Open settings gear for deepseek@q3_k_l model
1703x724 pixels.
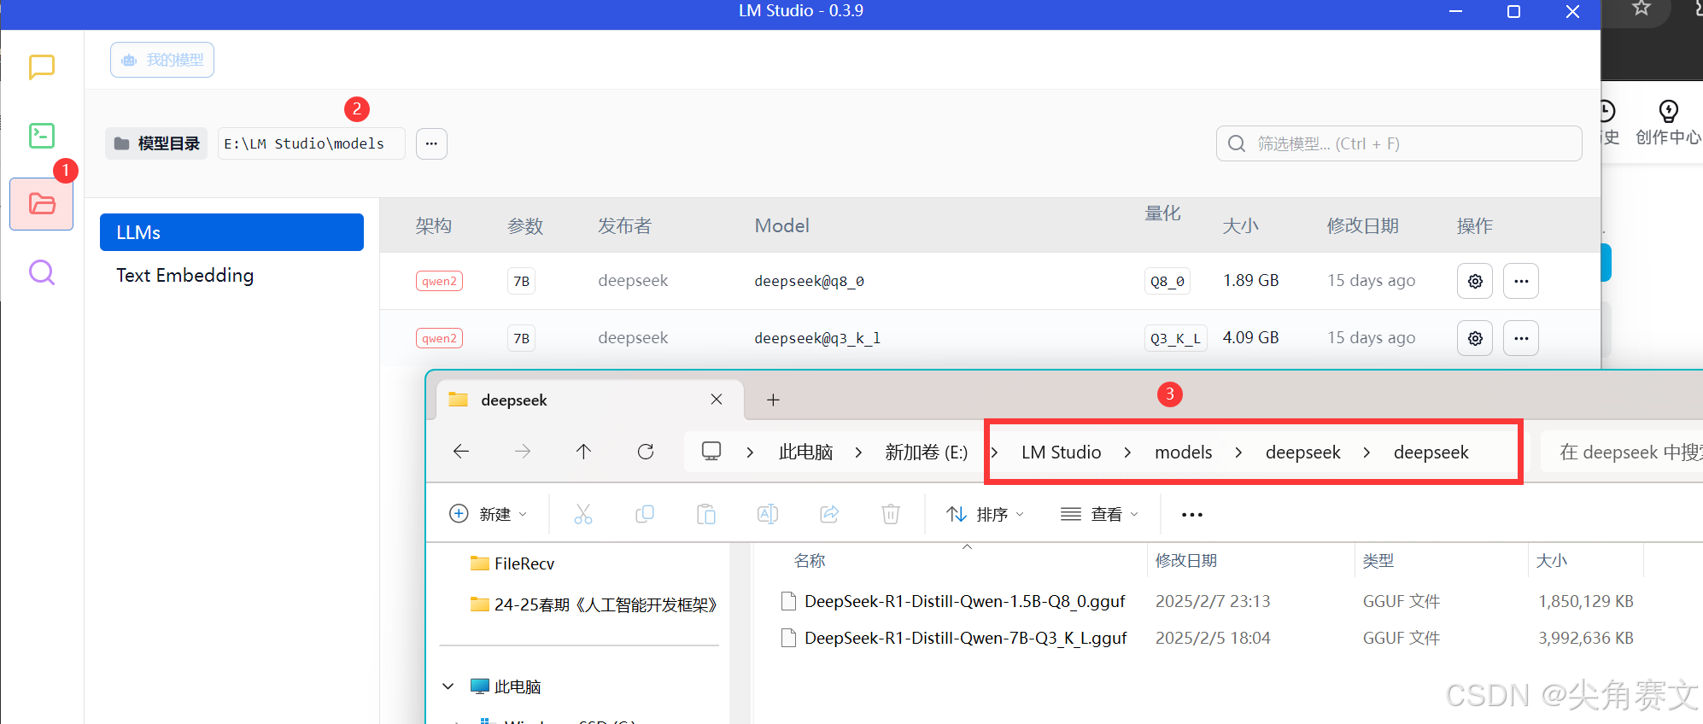(x=1475, y=338)
